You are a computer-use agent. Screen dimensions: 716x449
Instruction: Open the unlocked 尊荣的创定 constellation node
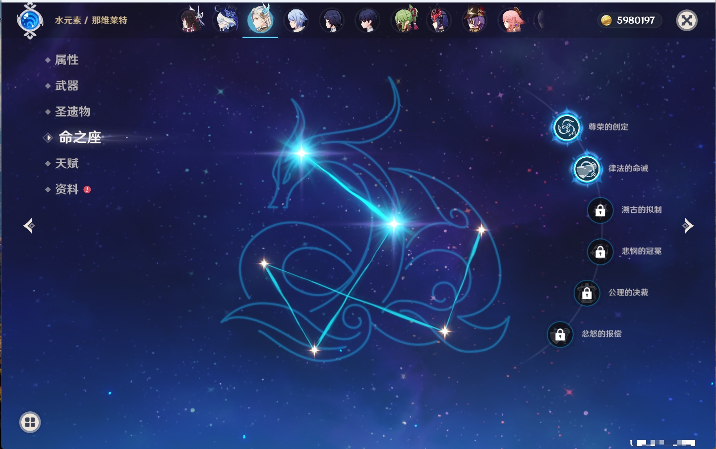566,128
